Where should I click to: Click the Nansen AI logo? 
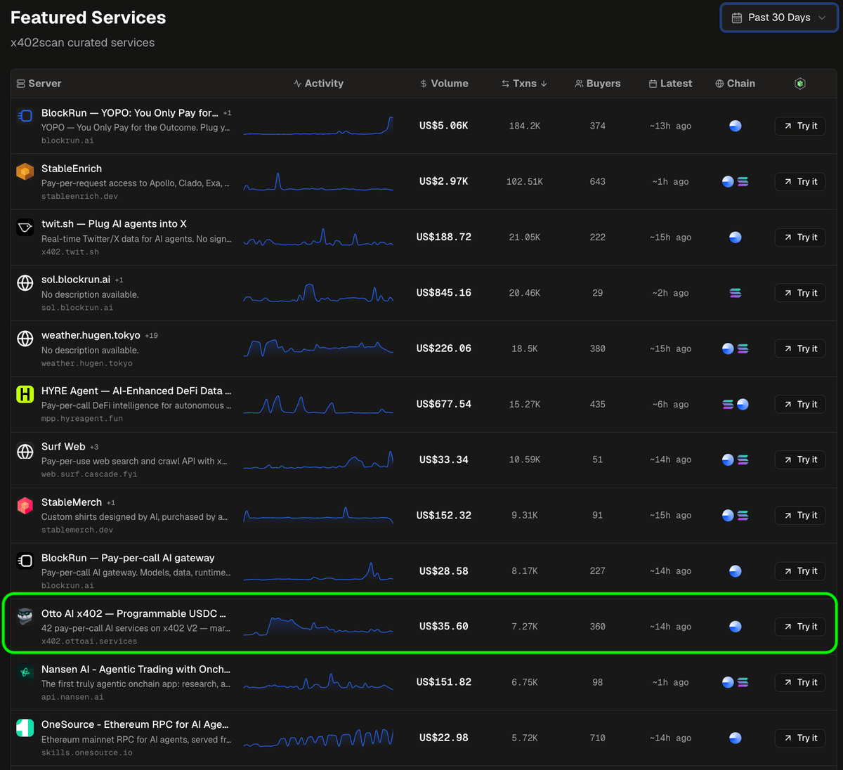click(25, 672)
